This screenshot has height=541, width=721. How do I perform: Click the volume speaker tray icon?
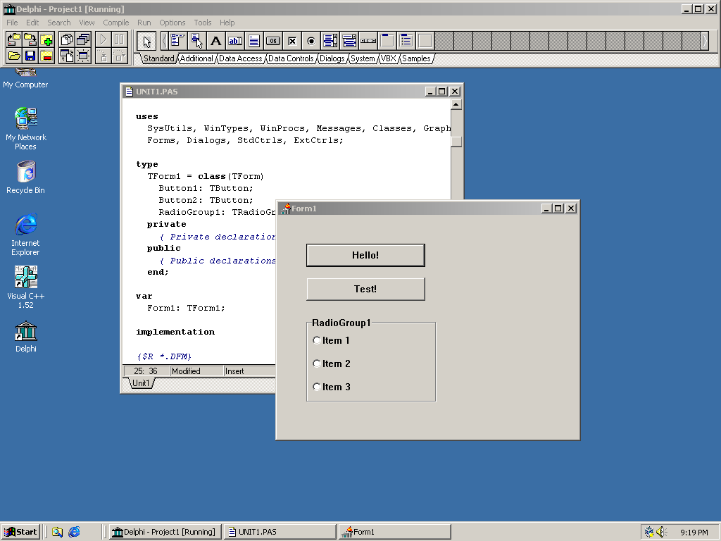click(x=661, y=532)
